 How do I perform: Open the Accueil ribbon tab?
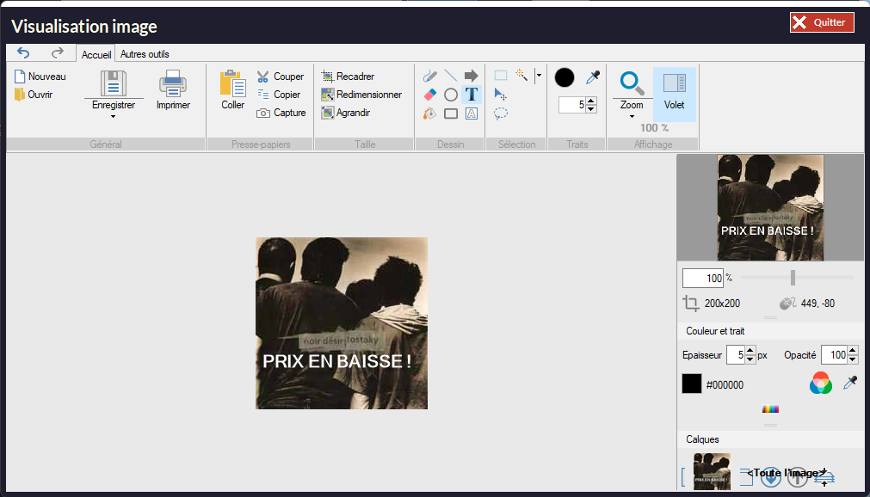pos(96,54)
